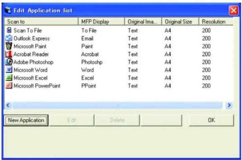Click the 'PPoint' MFP display cell
The height and width of the screenshot is (160, 242).
88,86
